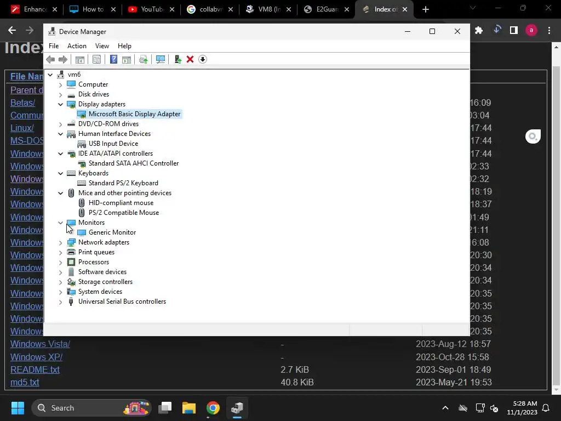Viewport: 561px width, 421px height.
Task: Open the README.txt file link
Action: tap(35, 369)
